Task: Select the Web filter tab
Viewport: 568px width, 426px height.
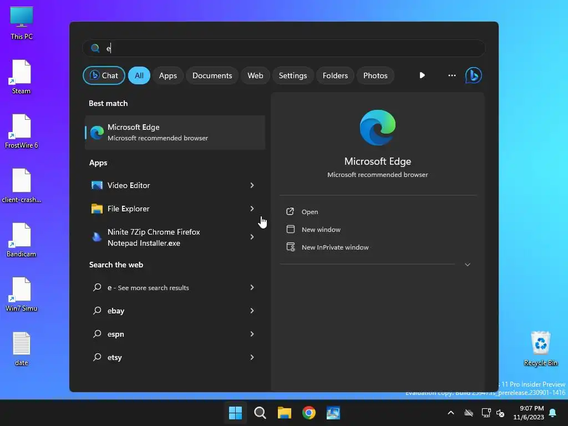Action: (255, 75)
